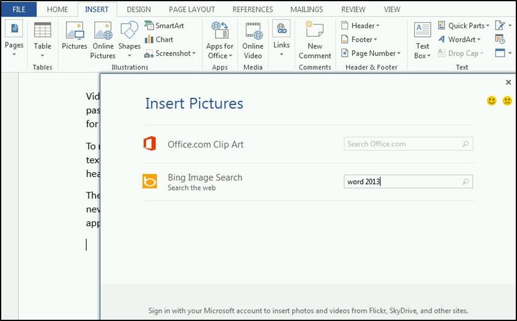The height and width of the screenshot is (321, 517).
Task: Open the Shapes gallery
Action: (129, 39)
